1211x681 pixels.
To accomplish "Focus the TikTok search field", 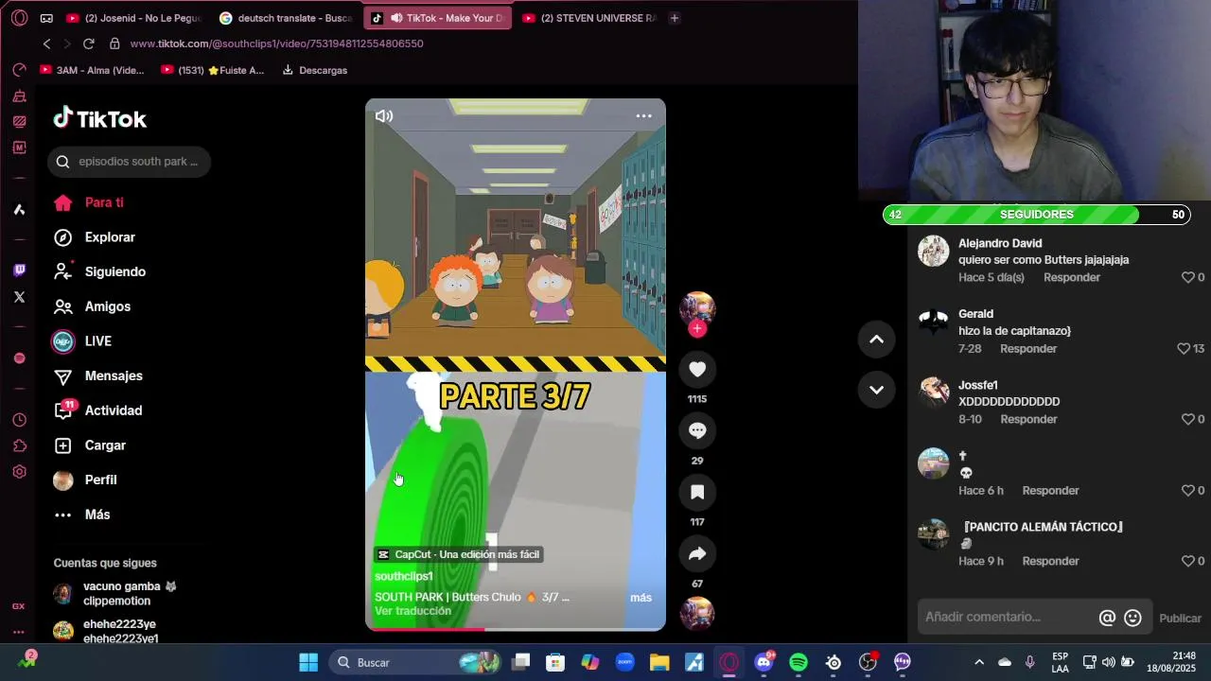I will tap(130, 162).
